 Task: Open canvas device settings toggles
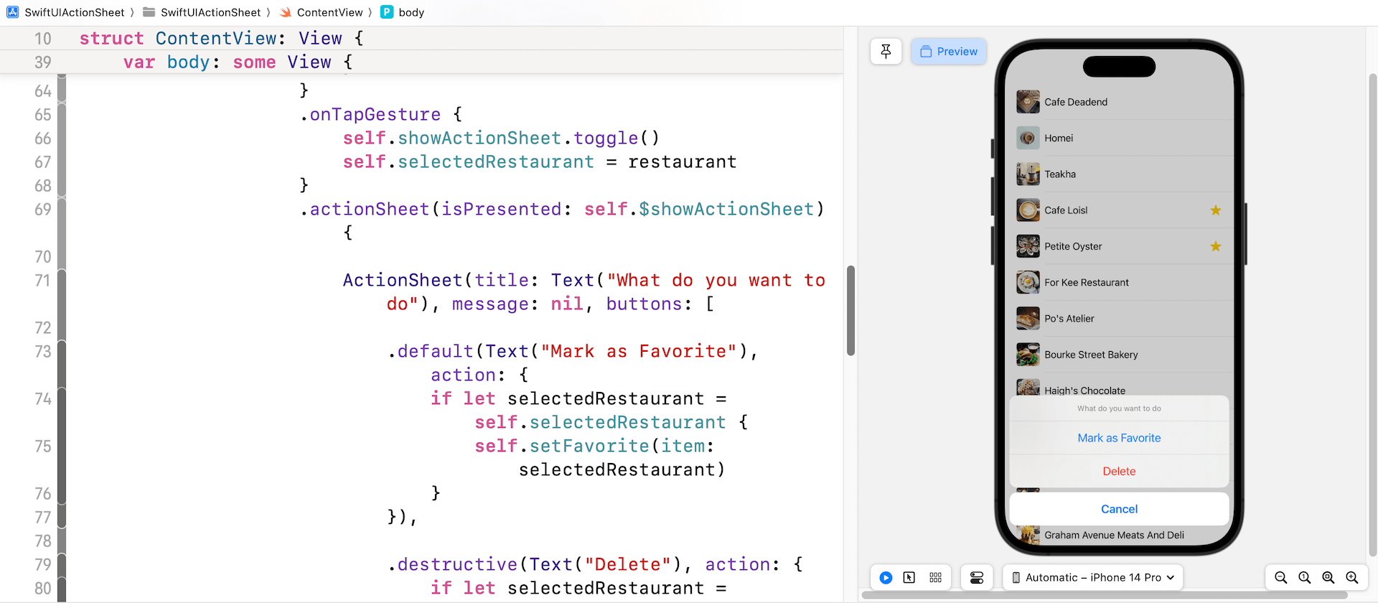977,577
